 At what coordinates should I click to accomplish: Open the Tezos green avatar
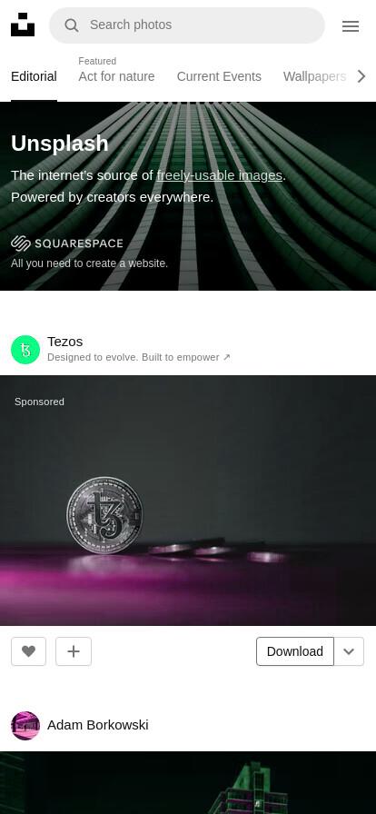(25, 350)
